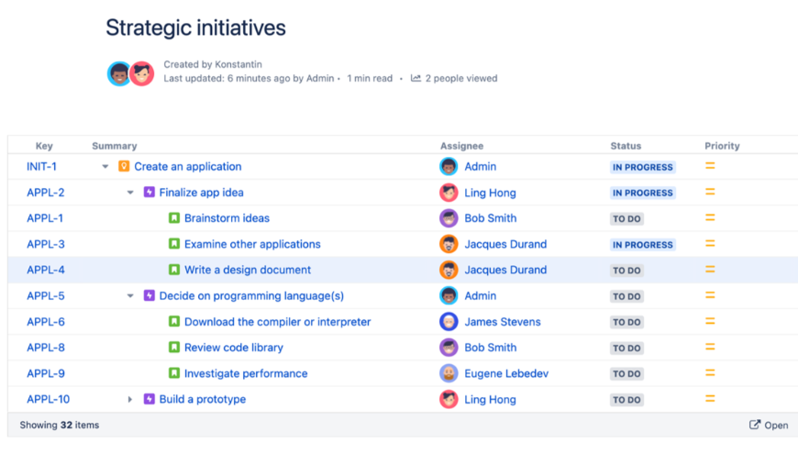Click the IN PROGRESS status badge for APPL-3
The height and width of the screenshot is (454, 798).
coord(642,245)
